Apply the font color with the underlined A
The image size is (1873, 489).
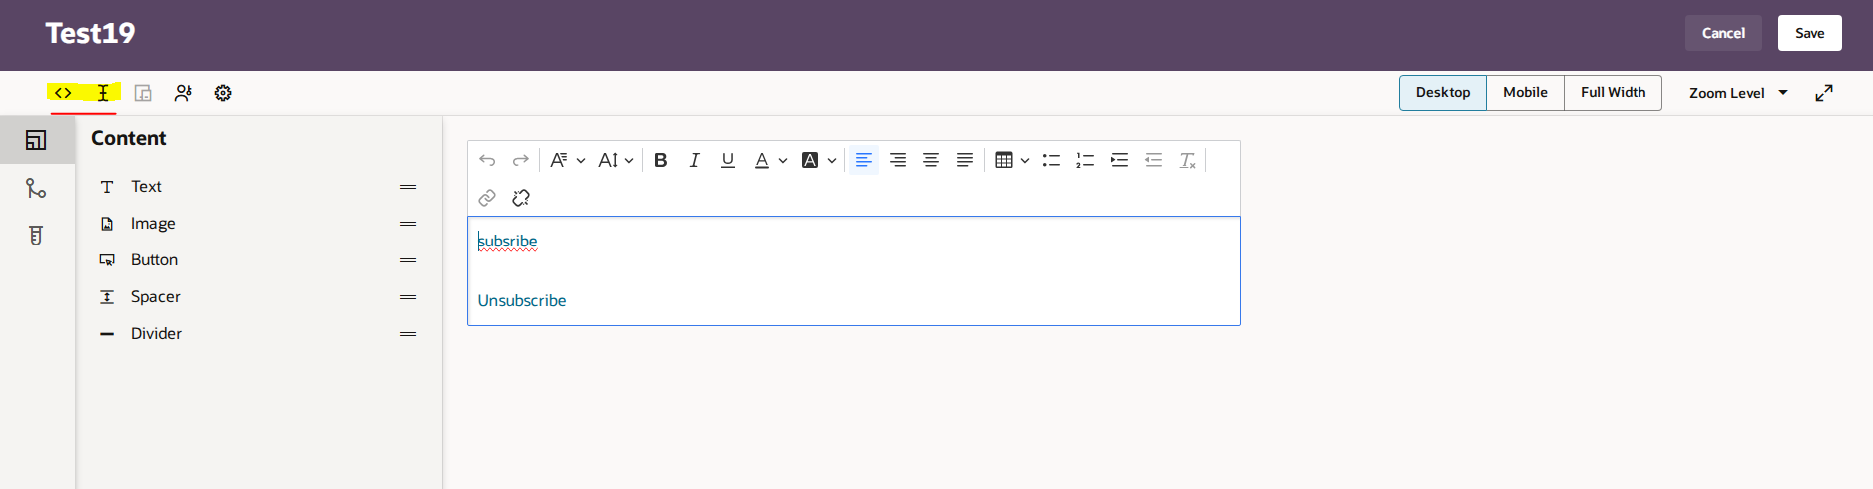click(762, 160)
